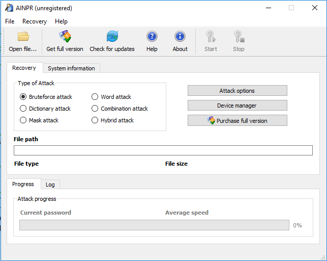Screen dimensions: 327x261
Task: Switch to the System information tab
Action: 71,68
